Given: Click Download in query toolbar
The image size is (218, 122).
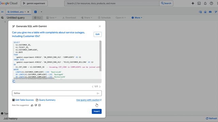Looking at the screenshot, I should click(69, 18).
